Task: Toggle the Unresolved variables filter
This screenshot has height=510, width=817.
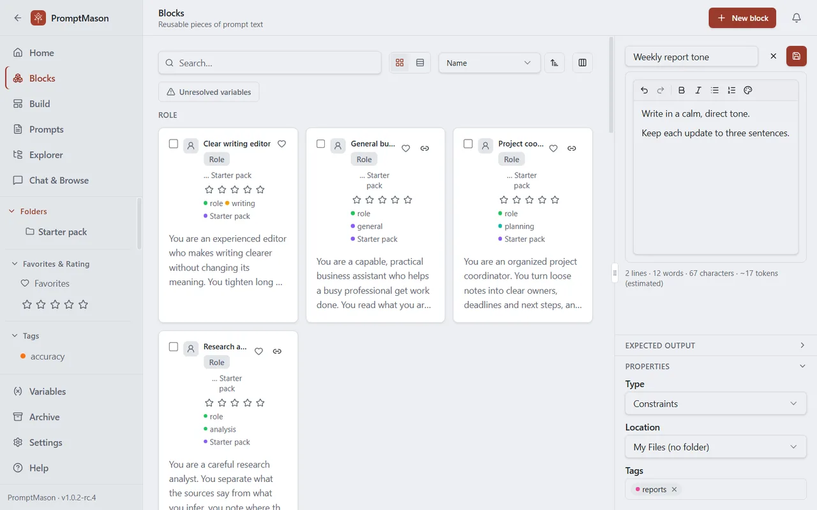Action: pyautogui.click(x=209, y=92)
